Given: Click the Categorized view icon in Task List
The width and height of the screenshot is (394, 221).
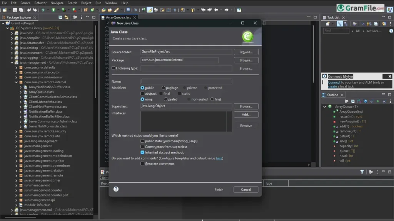Looking at the screenshot, I should [340, 24].
